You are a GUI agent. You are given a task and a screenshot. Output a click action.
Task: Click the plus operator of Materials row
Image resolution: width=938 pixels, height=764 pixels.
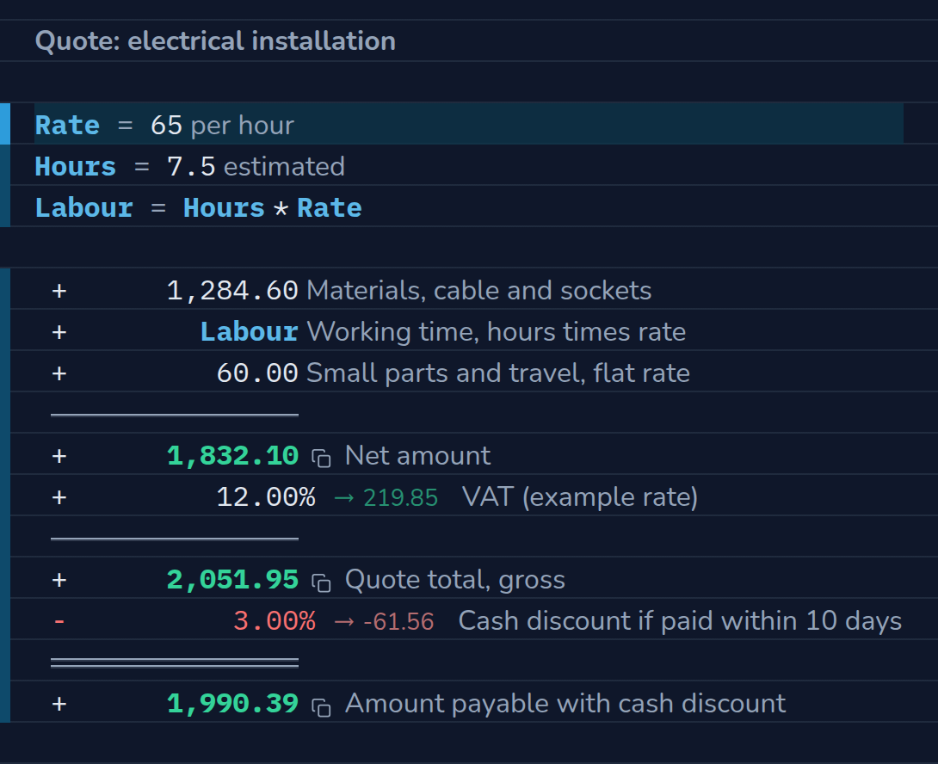[59, 292]
